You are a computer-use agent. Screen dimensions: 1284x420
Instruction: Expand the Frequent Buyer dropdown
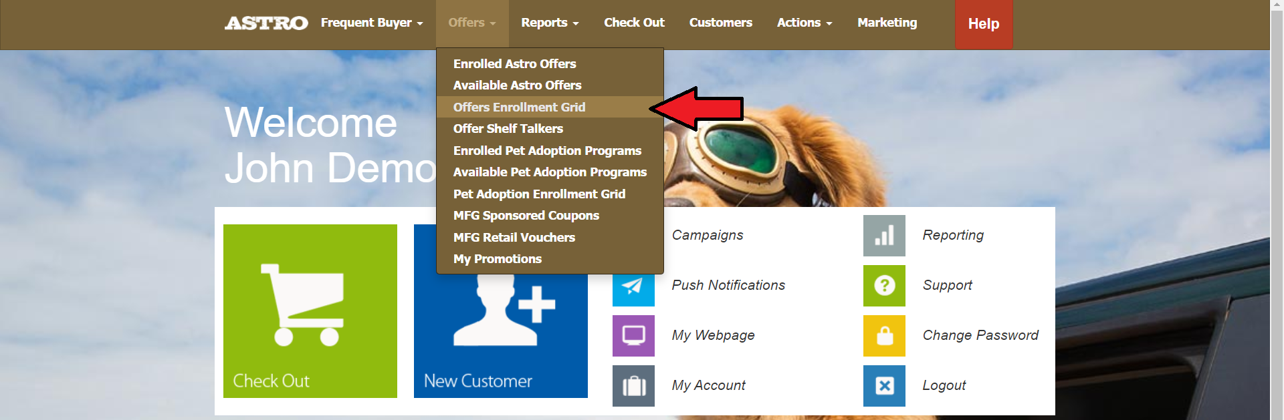(x=372, y=23)
